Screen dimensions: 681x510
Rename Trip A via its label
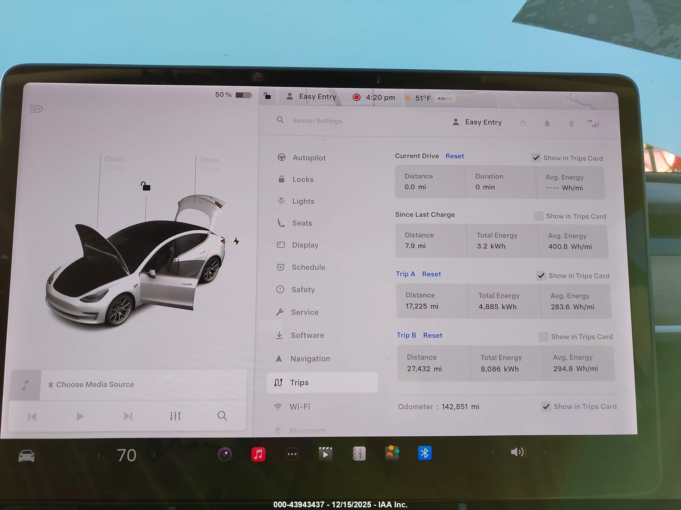[406, 274]
